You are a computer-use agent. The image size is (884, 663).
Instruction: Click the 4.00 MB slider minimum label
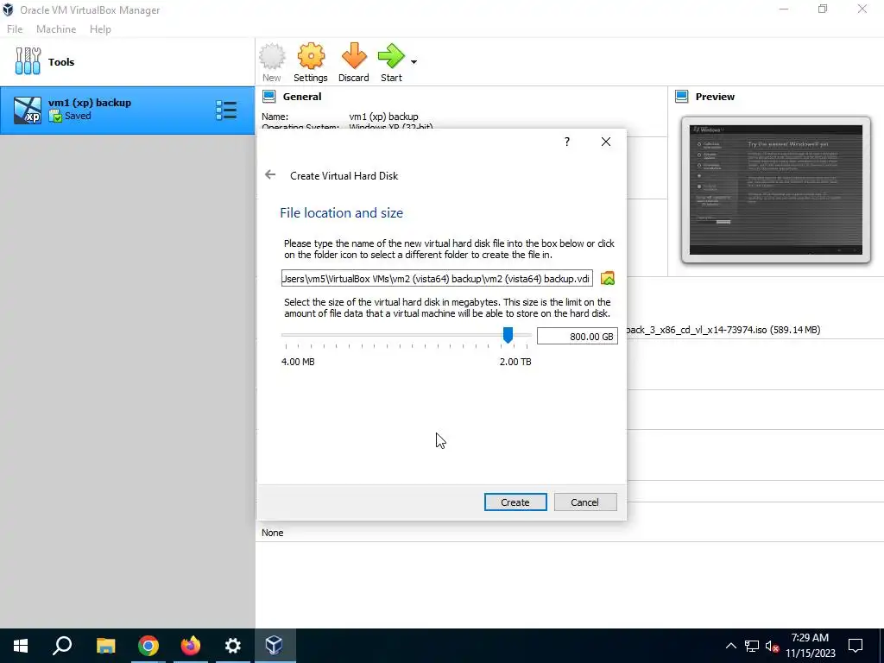[298, 362]
